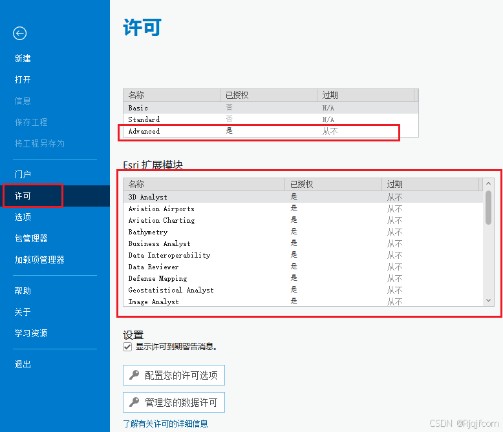Screen dimensions: 503x432
Task: Select the Bathymetry extension row
Action: (x=303, y=232)
